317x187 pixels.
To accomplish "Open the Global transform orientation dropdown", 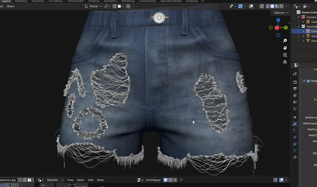I will [x=93, y=6].
